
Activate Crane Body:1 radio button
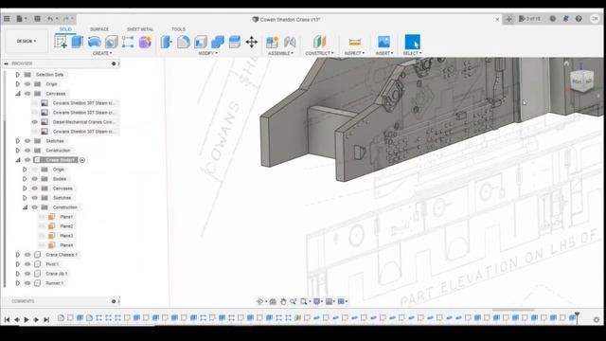82,160
